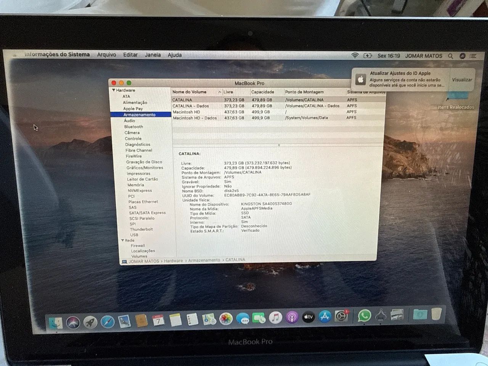Select Firewall under Rede
The width and height of the screenshot is (488, 366).
tap(138, 246)
